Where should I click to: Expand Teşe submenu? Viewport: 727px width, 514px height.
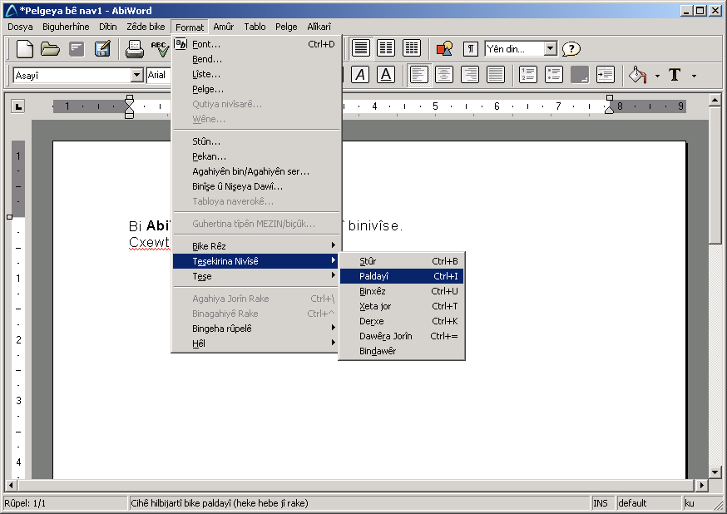tap(256, 276)
